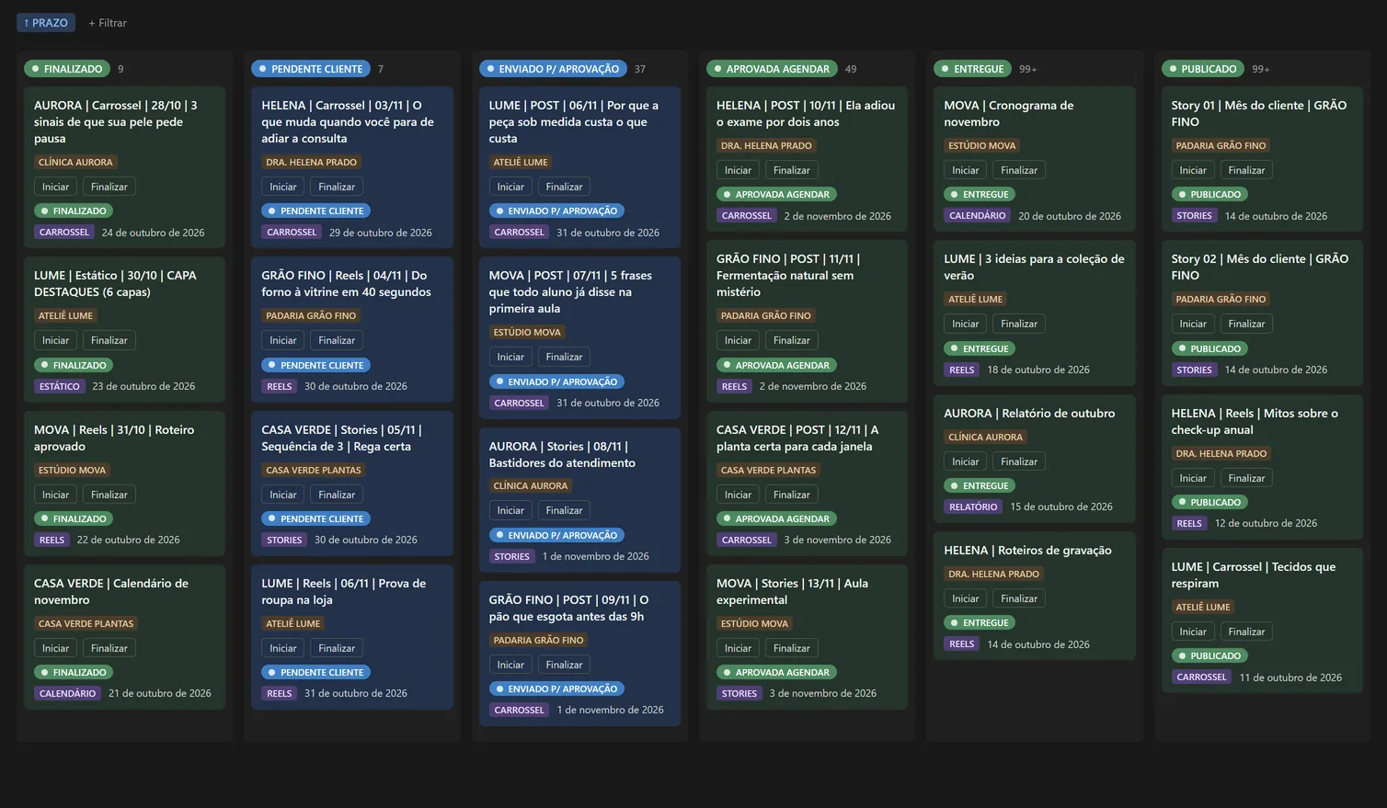Click the PENDENTE CLIENTE status on the GRÃO FINO Reels card
This screenshot has height=808, width=1387.
[316, 365]
